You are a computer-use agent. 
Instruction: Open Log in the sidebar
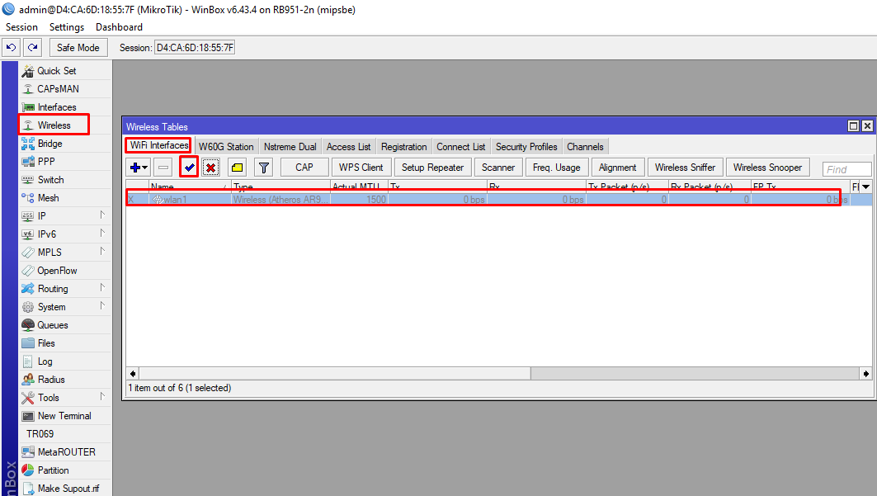(x=65, y=361)
